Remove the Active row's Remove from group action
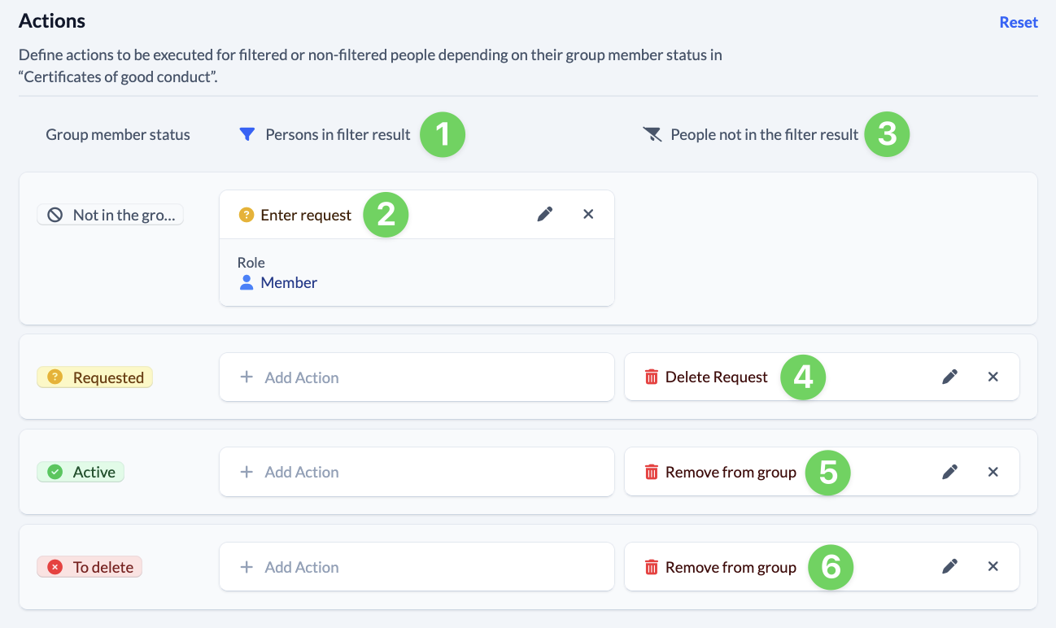 coord(993,472)
